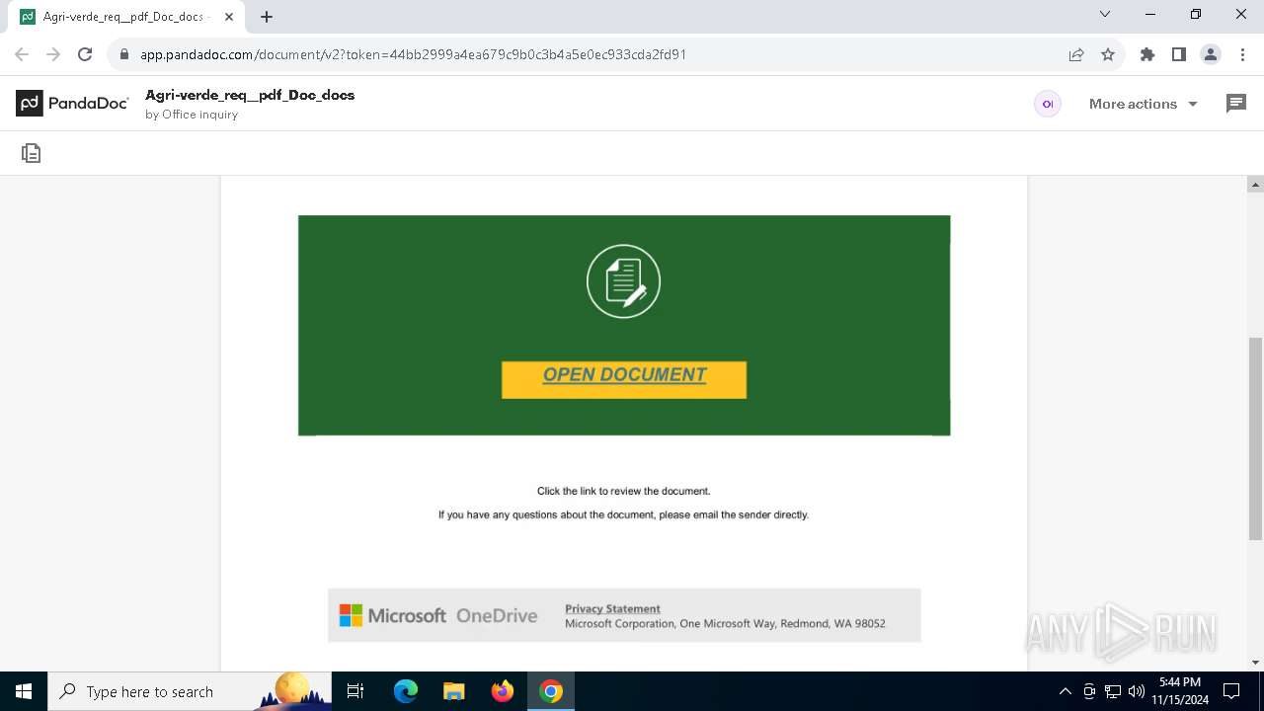Show hidden system tray icons
Screen dimensions: 1264x711
pyautogui.click(x=1065, y=691)
